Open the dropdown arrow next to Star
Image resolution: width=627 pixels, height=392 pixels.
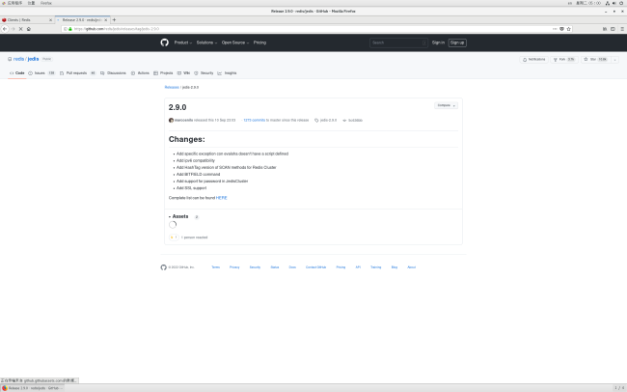(615, 59)
